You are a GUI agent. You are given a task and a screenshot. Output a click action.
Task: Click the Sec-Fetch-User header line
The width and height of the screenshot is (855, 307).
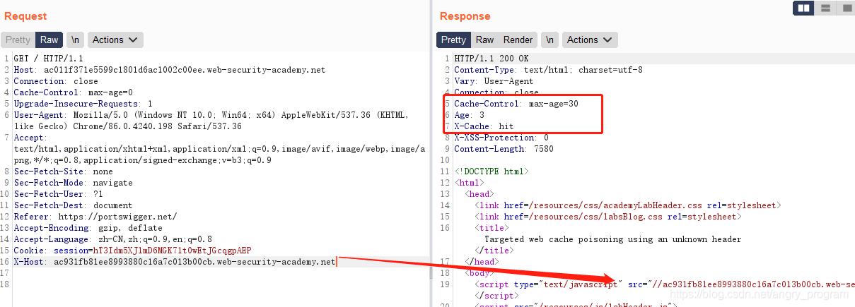click(x=58, y=194)
